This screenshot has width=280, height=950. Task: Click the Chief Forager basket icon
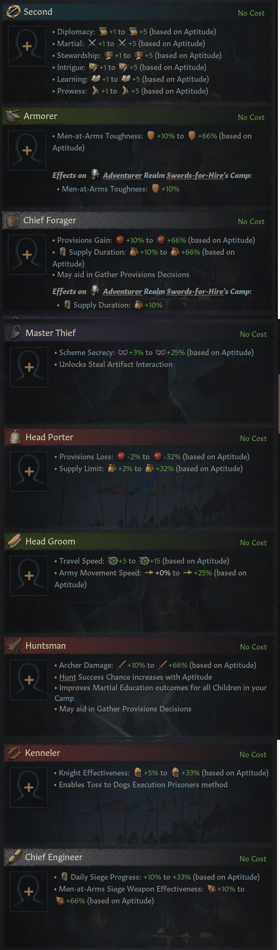(13, 220)
